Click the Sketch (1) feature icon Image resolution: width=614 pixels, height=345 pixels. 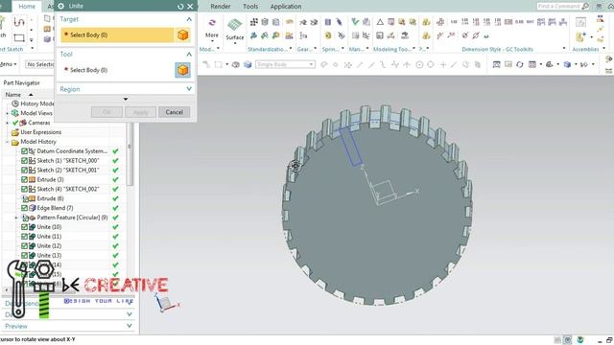click(x=32, y=161)
